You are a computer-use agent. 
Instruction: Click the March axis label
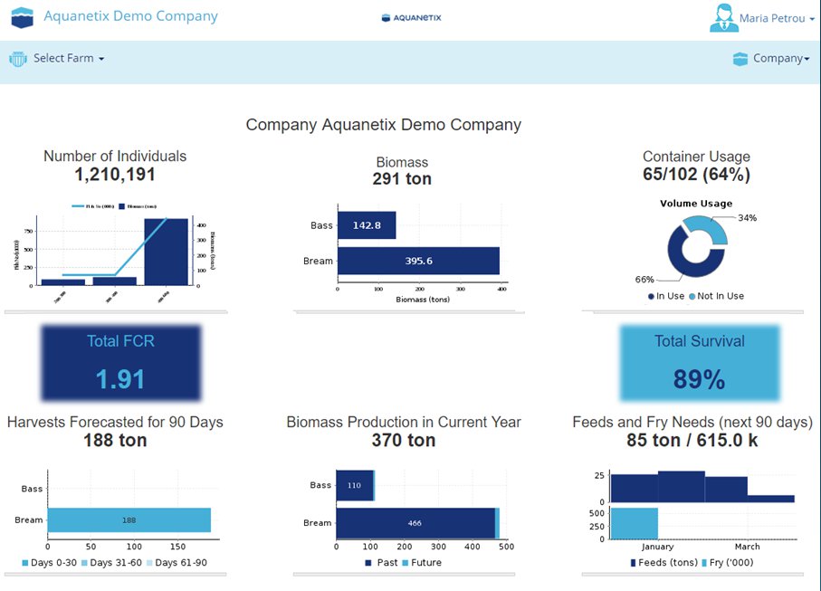pos(747,547)
